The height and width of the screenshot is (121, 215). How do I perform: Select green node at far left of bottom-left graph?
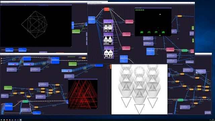point(8,88)
